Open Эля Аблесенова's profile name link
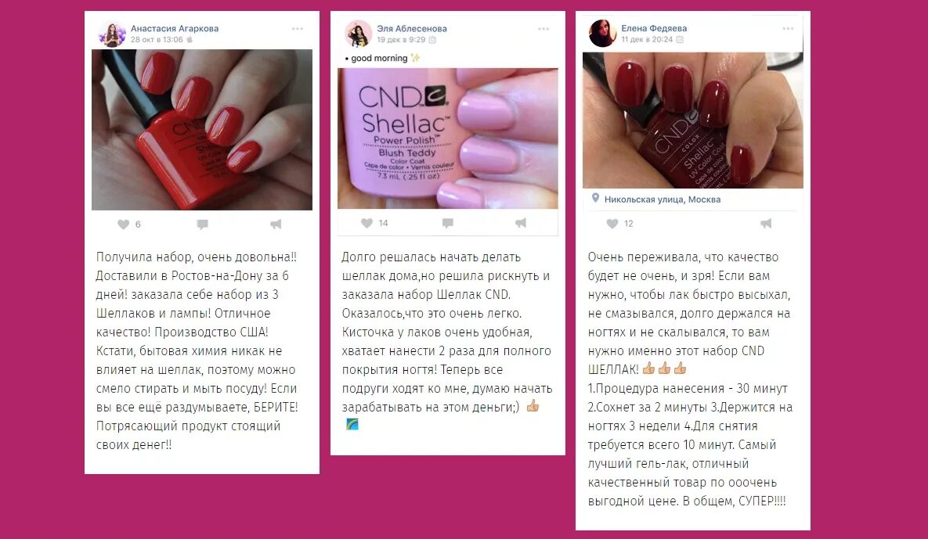This screenshot has width=928, height=539. pyautogui.click(x=412, y=28)
